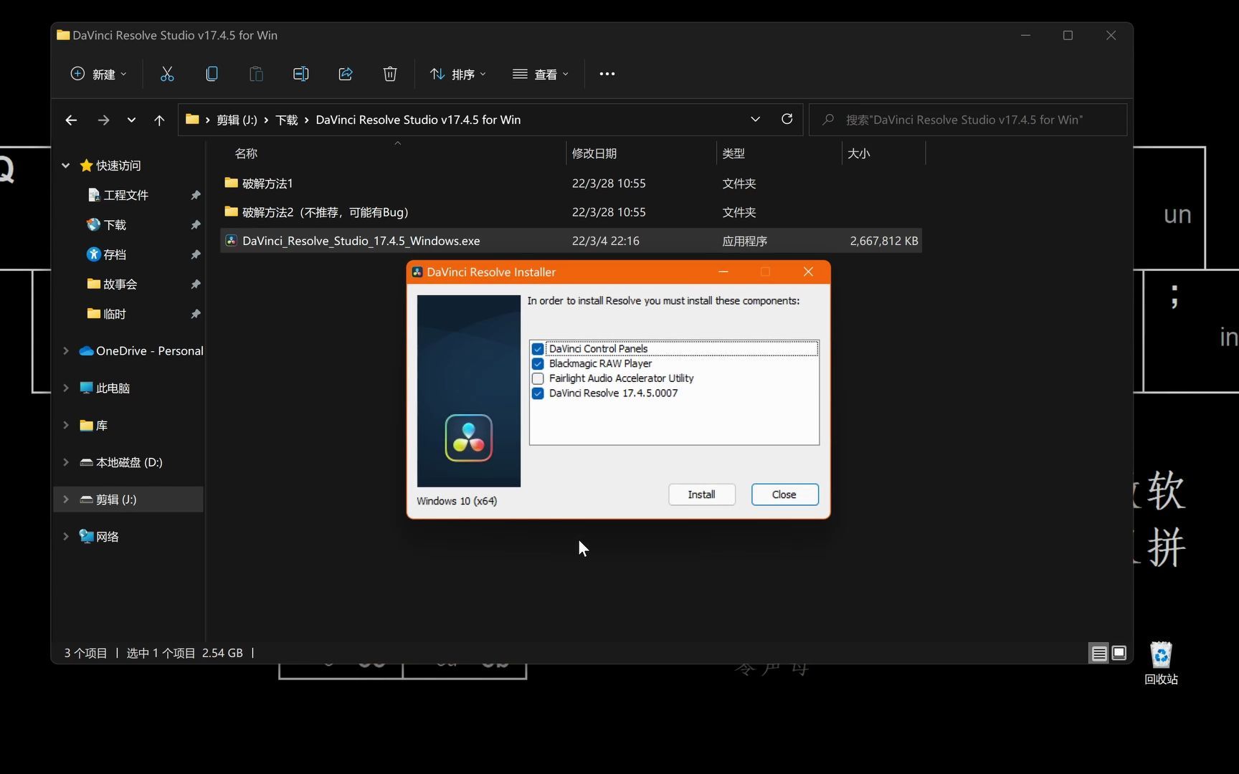Screen dimensions: 1239x774
Task: Click the DaVinci exe file icon
Action: (231, 241)
